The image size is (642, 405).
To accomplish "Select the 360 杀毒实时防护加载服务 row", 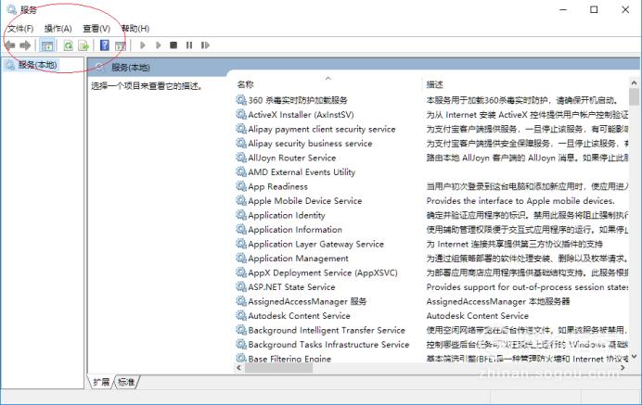I will pyautogui.click(x=298, y=100).
